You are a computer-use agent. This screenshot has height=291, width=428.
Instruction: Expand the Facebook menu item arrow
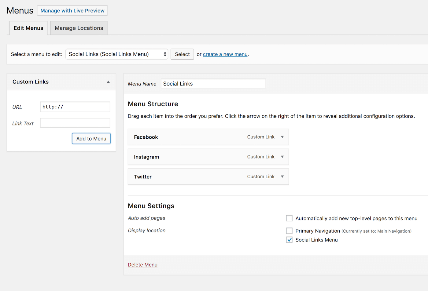click(x=282, y=137)
